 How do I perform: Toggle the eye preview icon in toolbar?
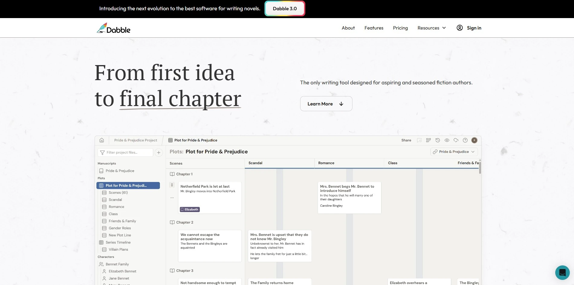(447, 140)
